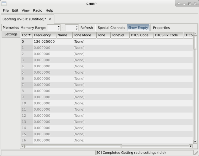This screenshot has height=156, width=199.
Task: Toggle the Special Channels button
Action: [x=111, y=28]
